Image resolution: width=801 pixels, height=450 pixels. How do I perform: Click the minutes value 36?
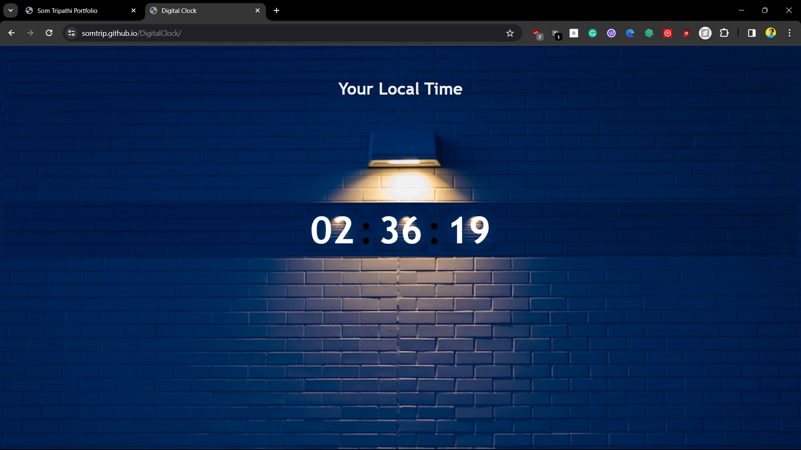(400, 230)
